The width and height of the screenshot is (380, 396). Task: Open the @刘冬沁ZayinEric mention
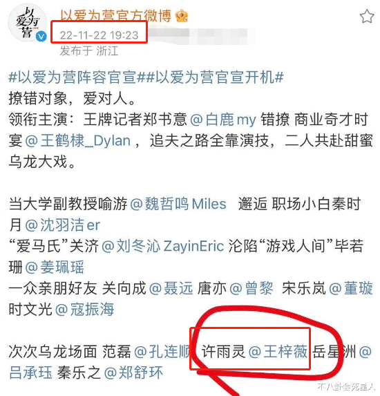pyautogui.click(x=162, y=246)
